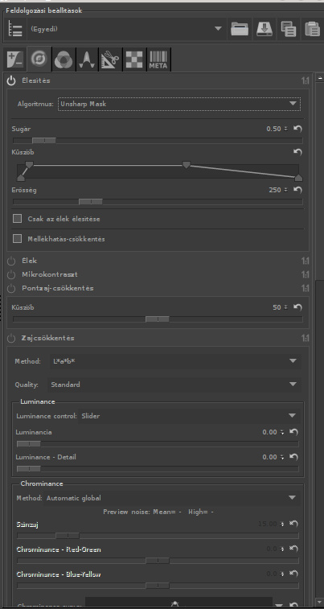The width and height of the screenshot is (324, 609).
Task: Enable Mellékhatás-csökkentés checkbox
Action: tap(17, 239)
